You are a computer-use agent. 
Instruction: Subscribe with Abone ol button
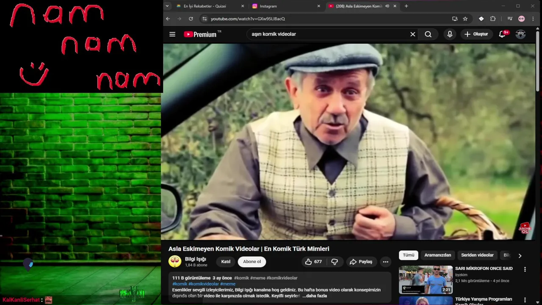click(x=252, y=262)
